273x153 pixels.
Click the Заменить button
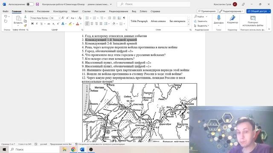click(200, 21)
